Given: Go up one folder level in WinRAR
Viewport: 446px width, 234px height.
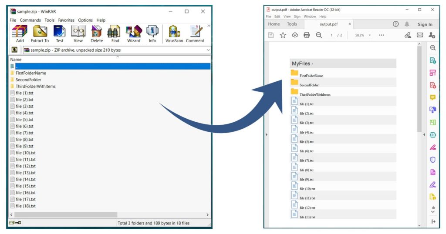Looking at the screenshot, I should (x=14, y=50).
